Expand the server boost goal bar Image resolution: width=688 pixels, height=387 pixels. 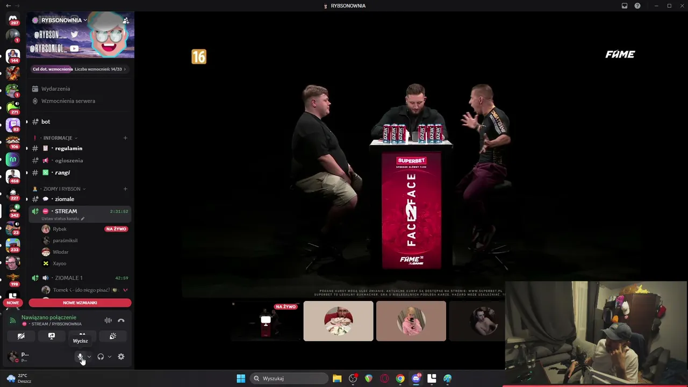click(x=80, y=69)
